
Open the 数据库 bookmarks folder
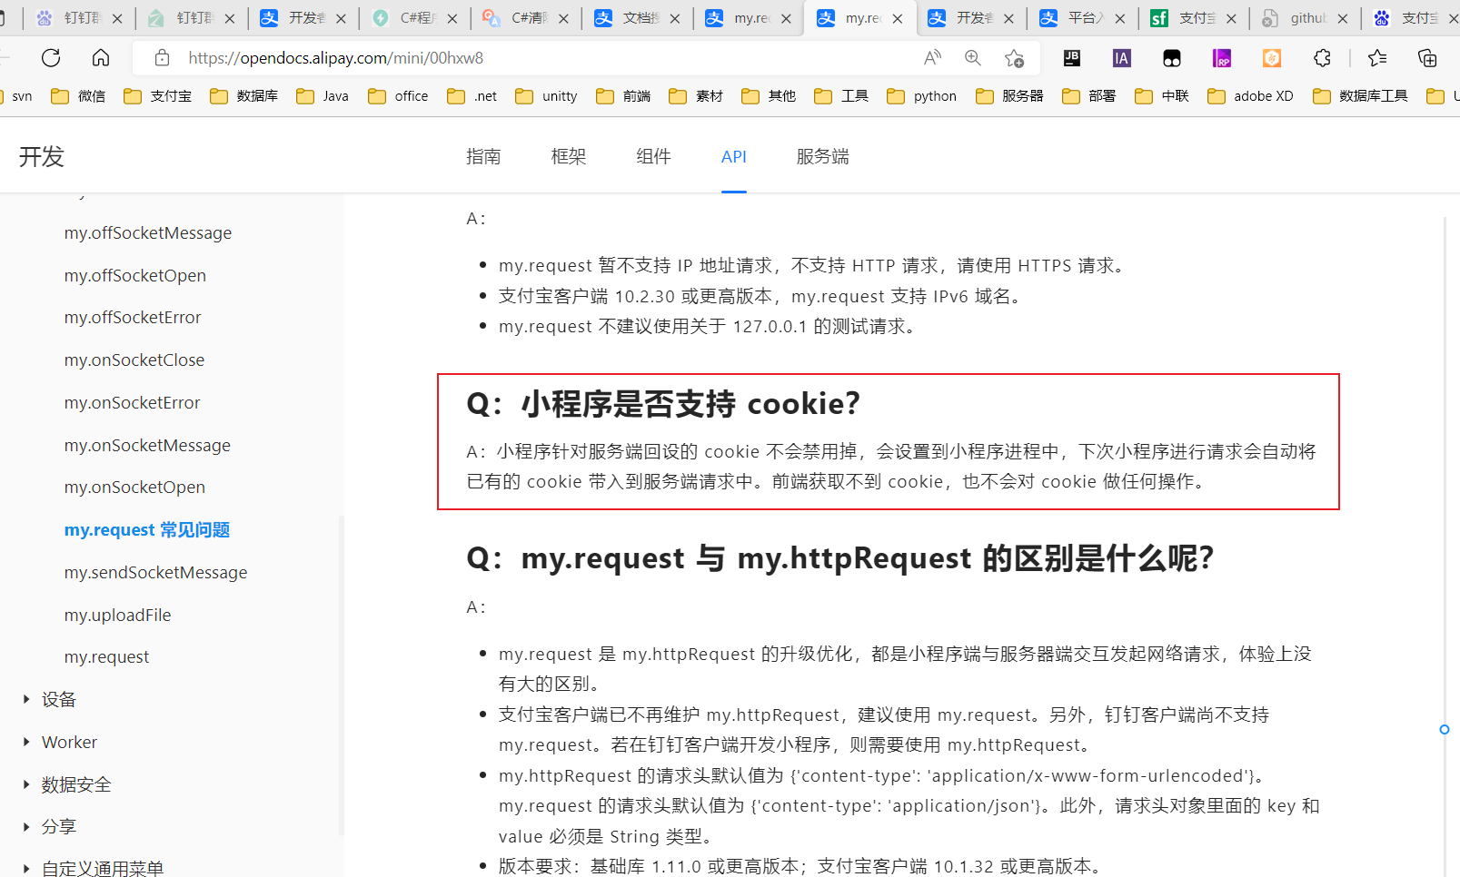click(243, 96)
